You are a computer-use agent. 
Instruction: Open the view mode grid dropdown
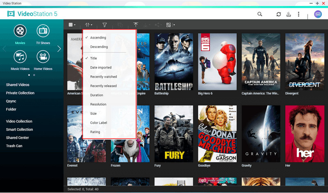click(72, 25)
